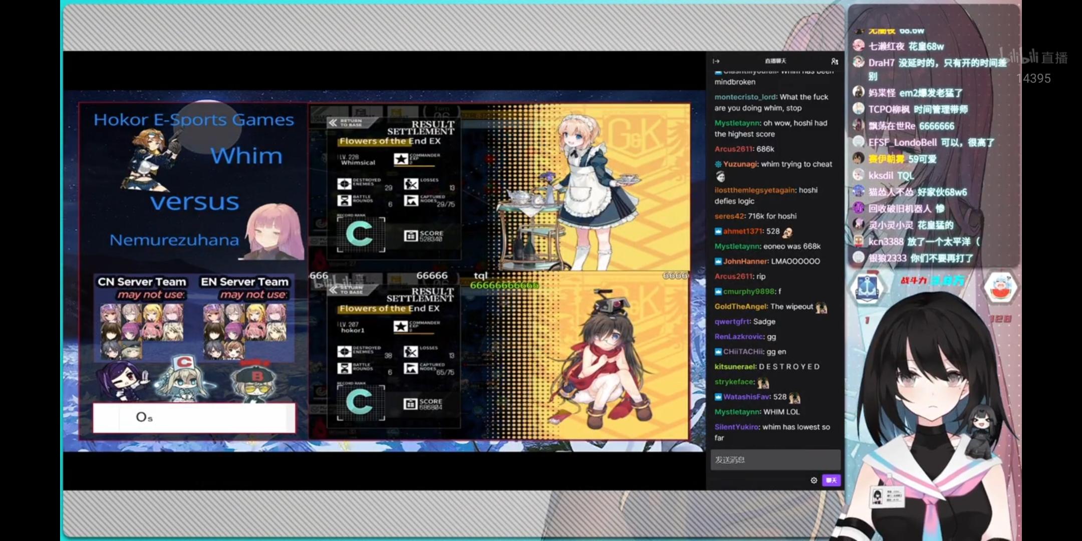Viewport: 1082px width, 541px height.
Task: Click the Prime crown badge beside JohnHanner
Action: point(718,261)
